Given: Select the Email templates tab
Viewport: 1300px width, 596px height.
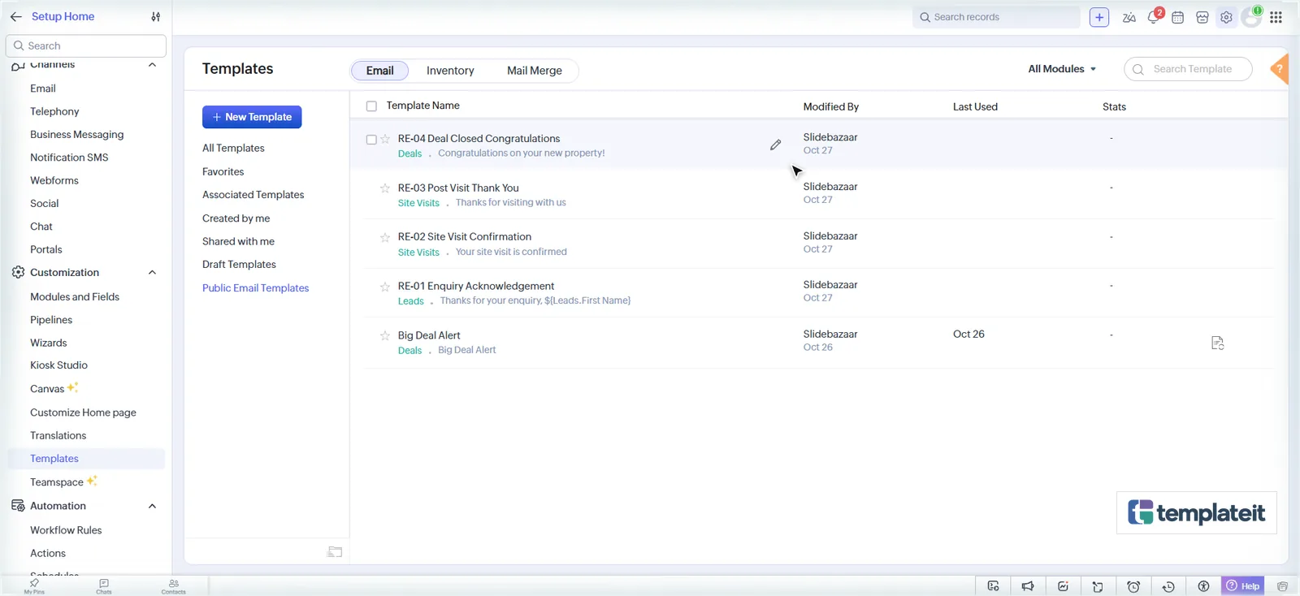Looking at the screenshot, I should tap(379, 71).
